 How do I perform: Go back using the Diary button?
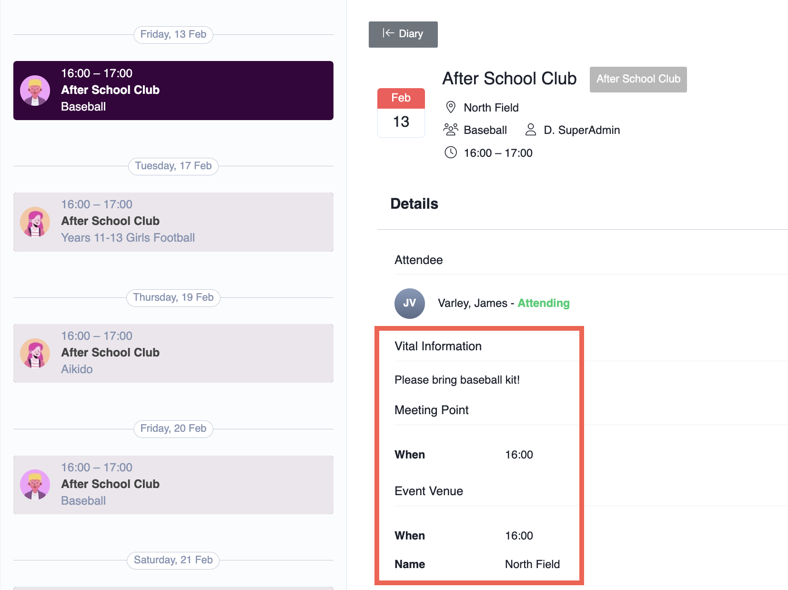(403, 34)
